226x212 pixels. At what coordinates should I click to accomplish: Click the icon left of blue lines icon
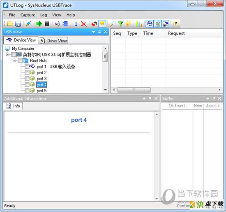point(58,24)
